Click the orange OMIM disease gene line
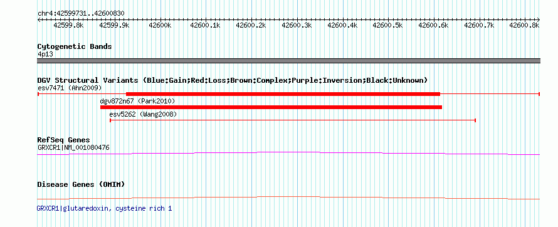The width and height of the screenshot is (558, 227). point(288,198)
